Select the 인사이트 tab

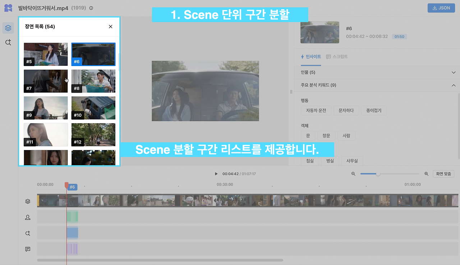[x=311, y=56]
